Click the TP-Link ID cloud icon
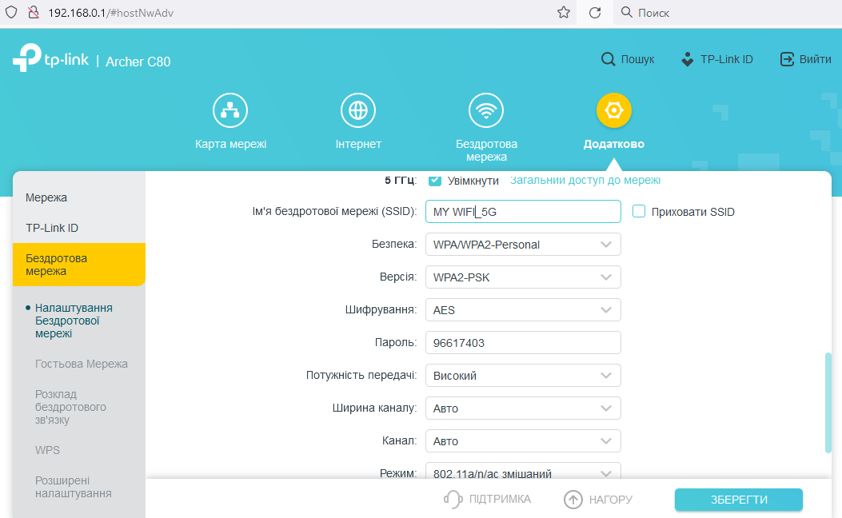The image size is (842, 518). click(688, 59)
